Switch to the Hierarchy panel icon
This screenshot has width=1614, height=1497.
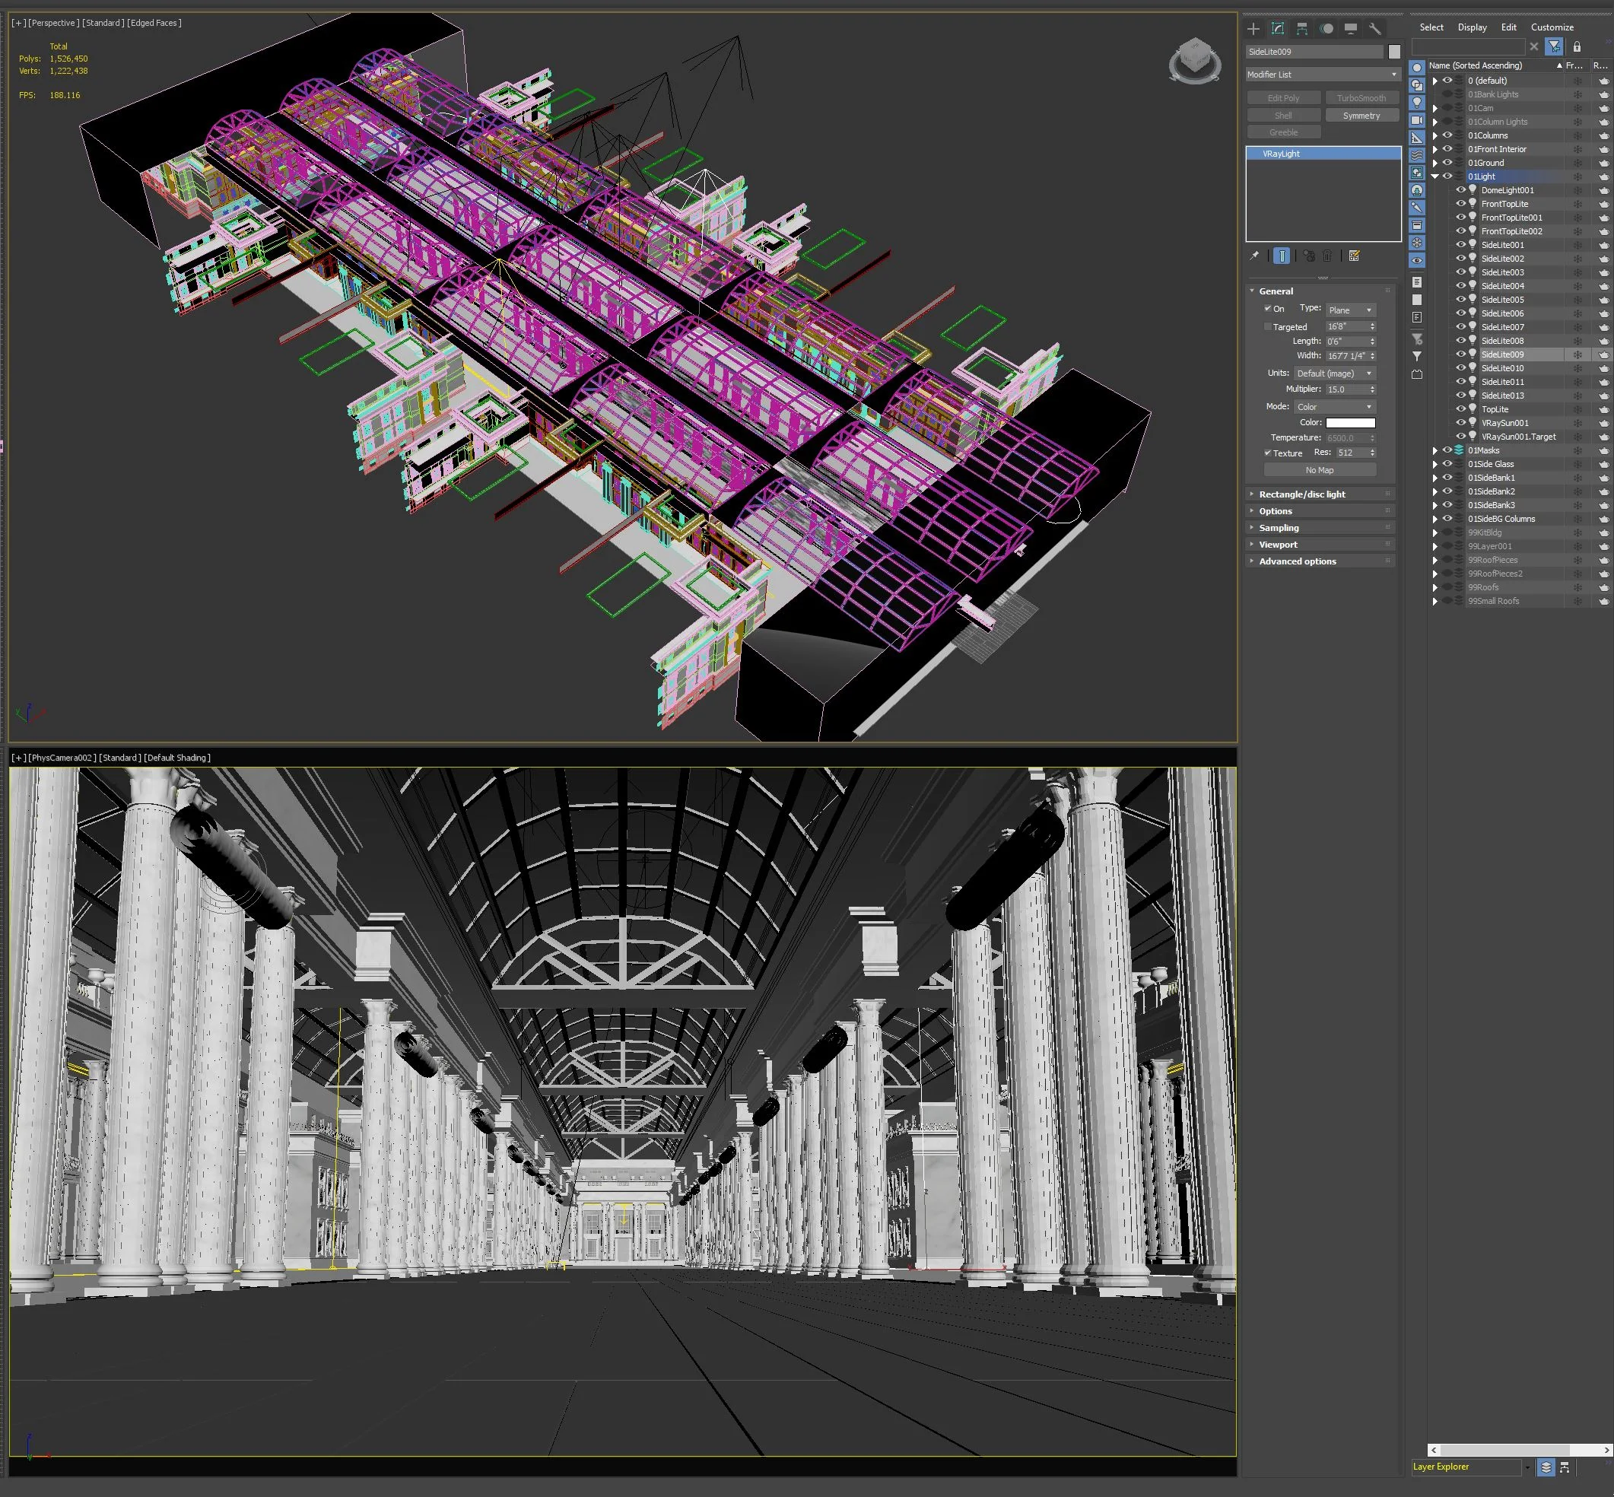coord(1301,28)
